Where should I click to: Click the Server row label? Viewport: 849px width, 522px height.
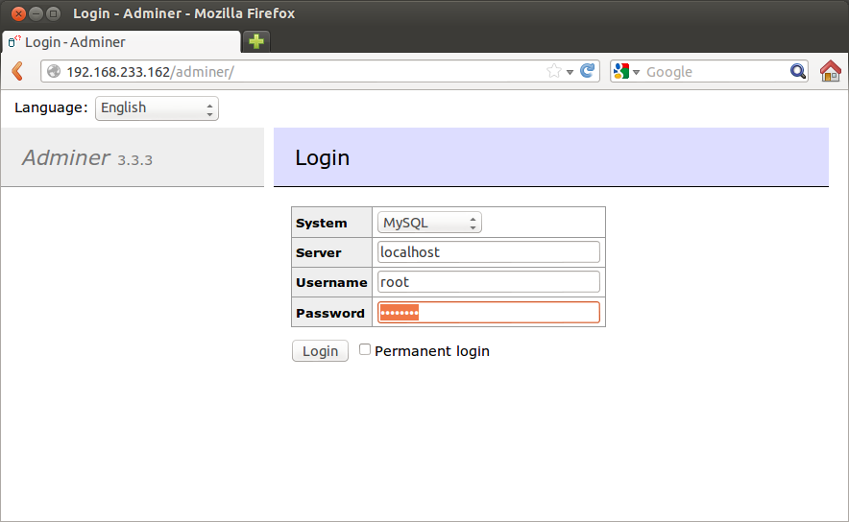click(319, 252)
